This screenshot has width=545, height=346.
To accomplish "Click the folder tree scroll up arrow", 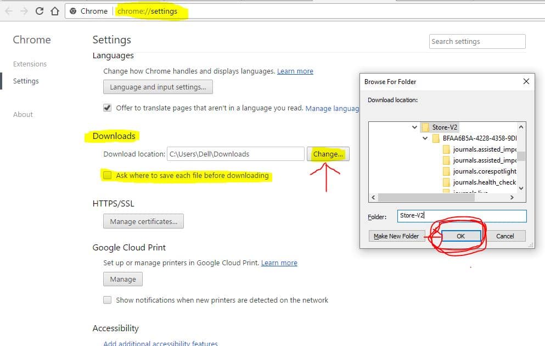I will click(x=521, y=127).
